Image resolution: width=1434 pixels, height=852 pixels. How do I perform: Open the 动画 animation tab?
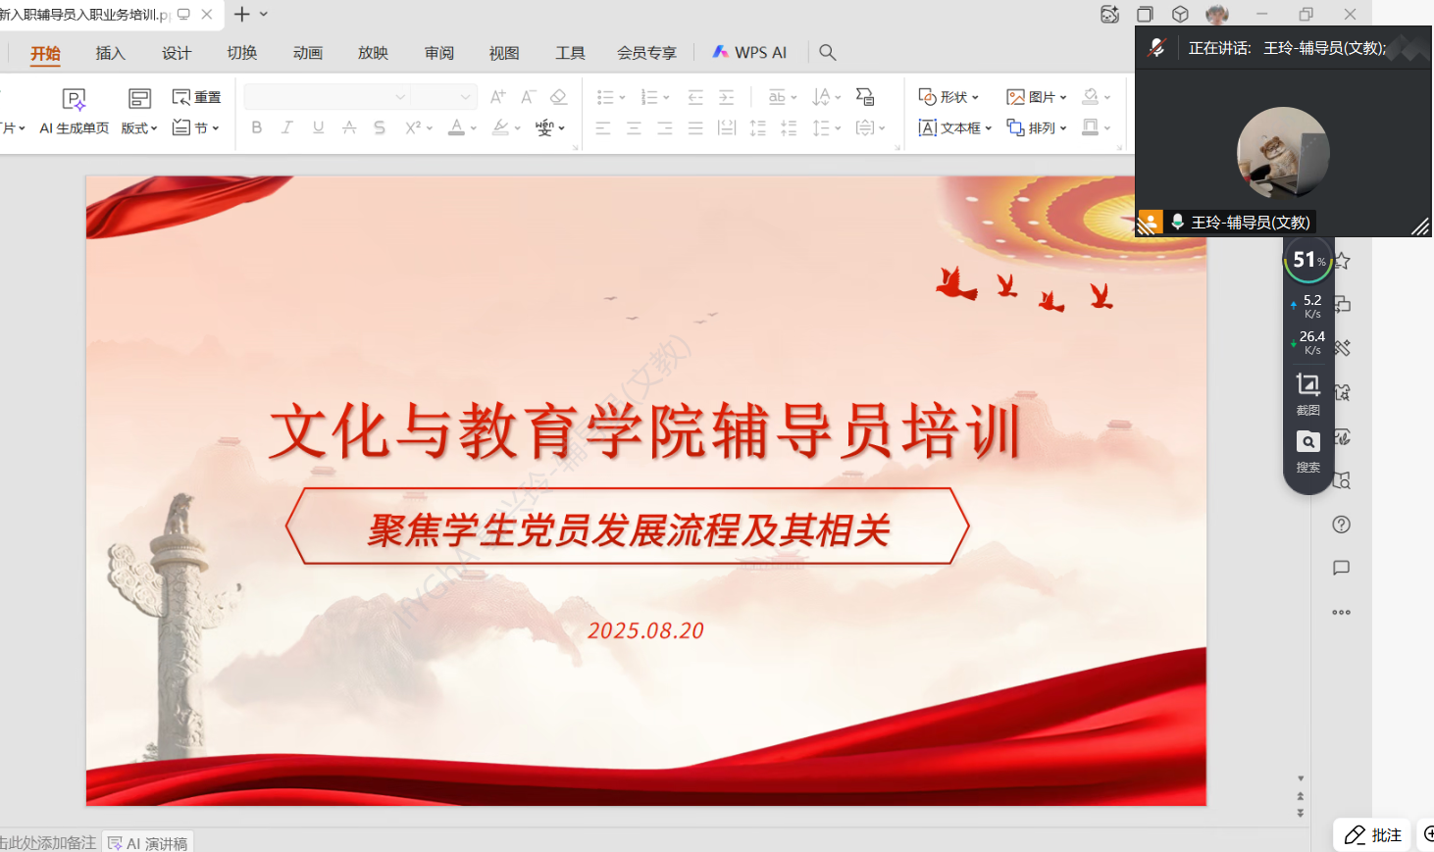pyautogui.click(x=307, y=53)
